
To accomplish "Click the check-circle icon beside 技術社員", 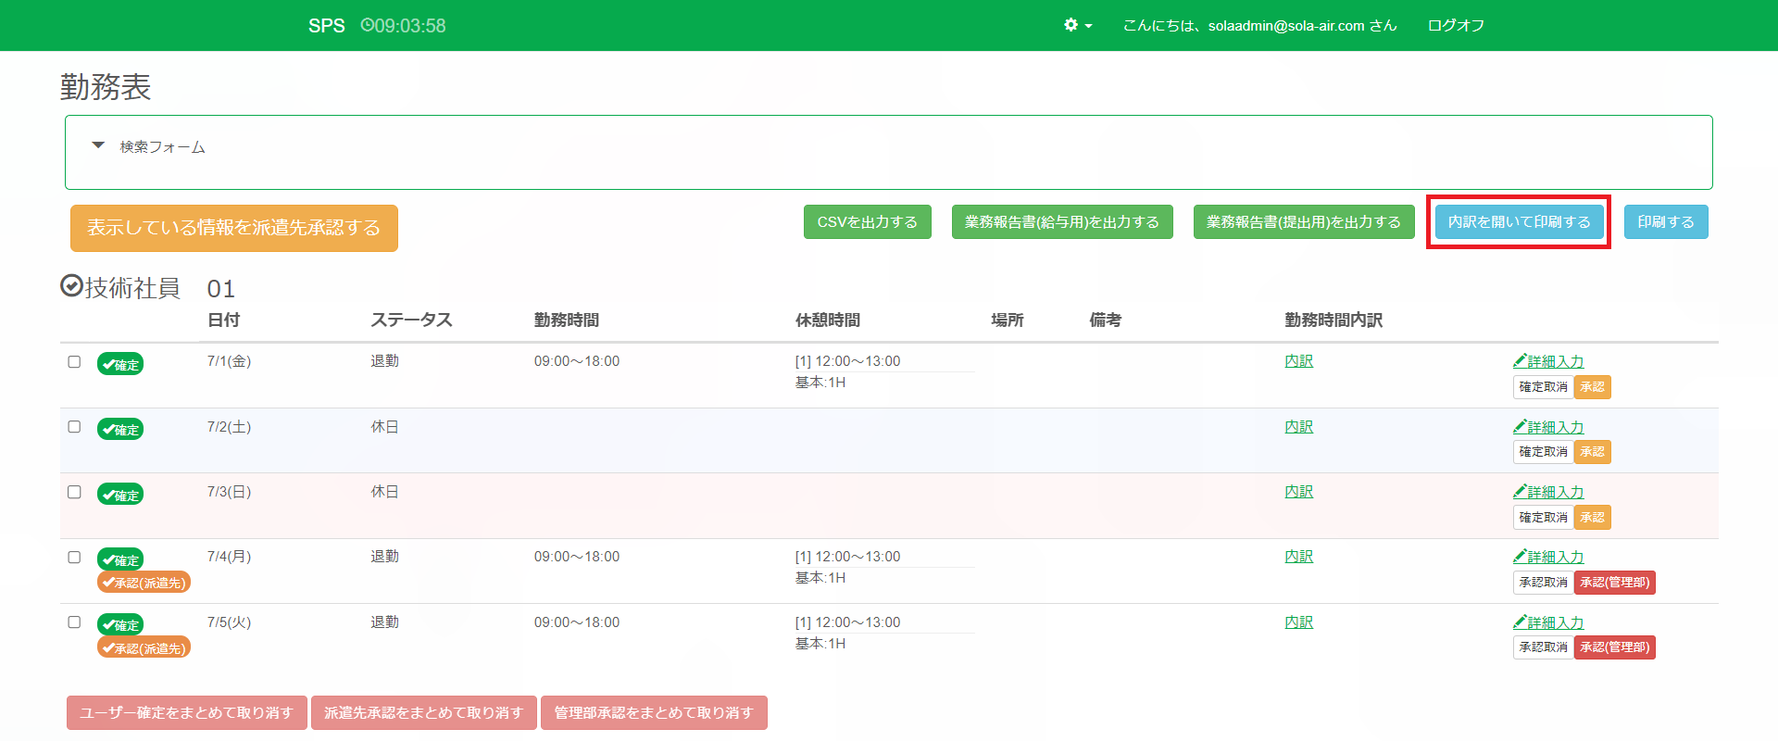I will click(71, 286).
